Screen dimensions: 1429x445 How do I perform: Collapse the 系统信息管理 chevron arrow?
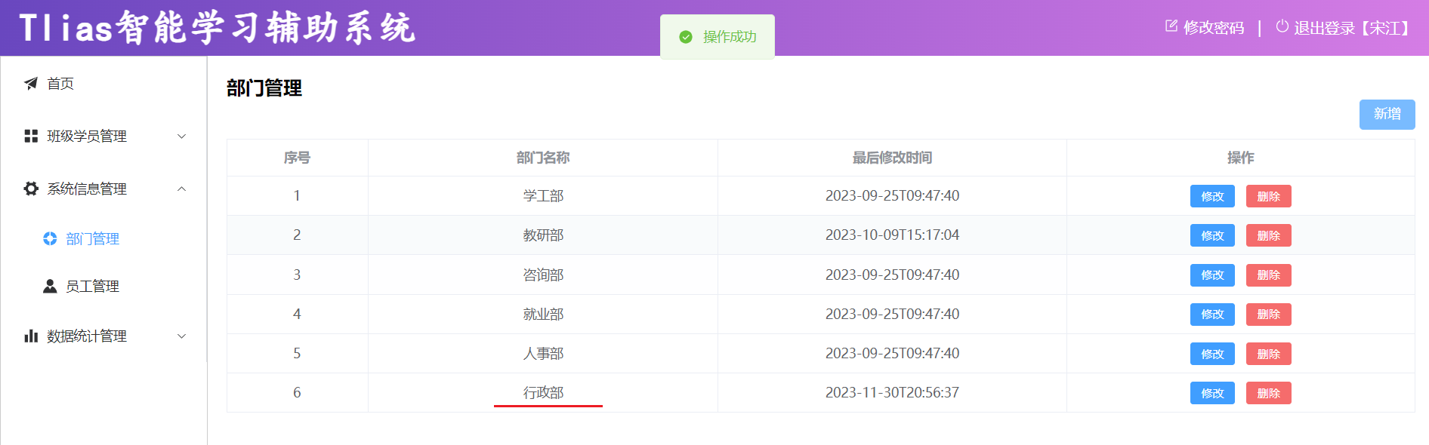tap(181, 189)
